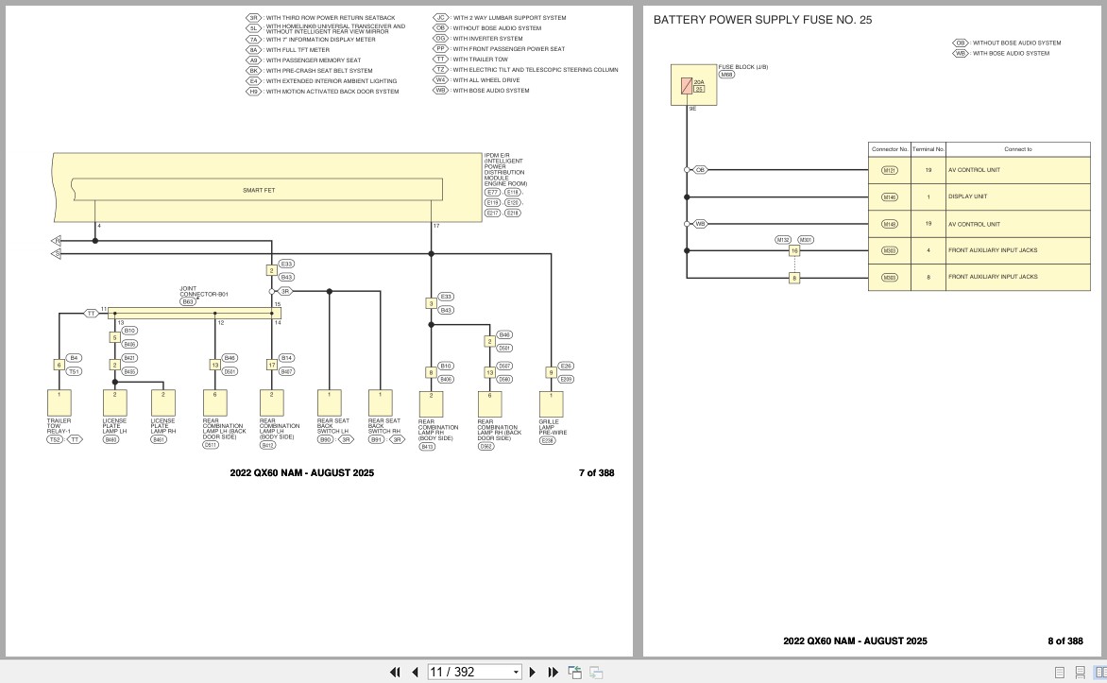Select AV CONTROL UNIT in the M148 row

tap(974, 224)
